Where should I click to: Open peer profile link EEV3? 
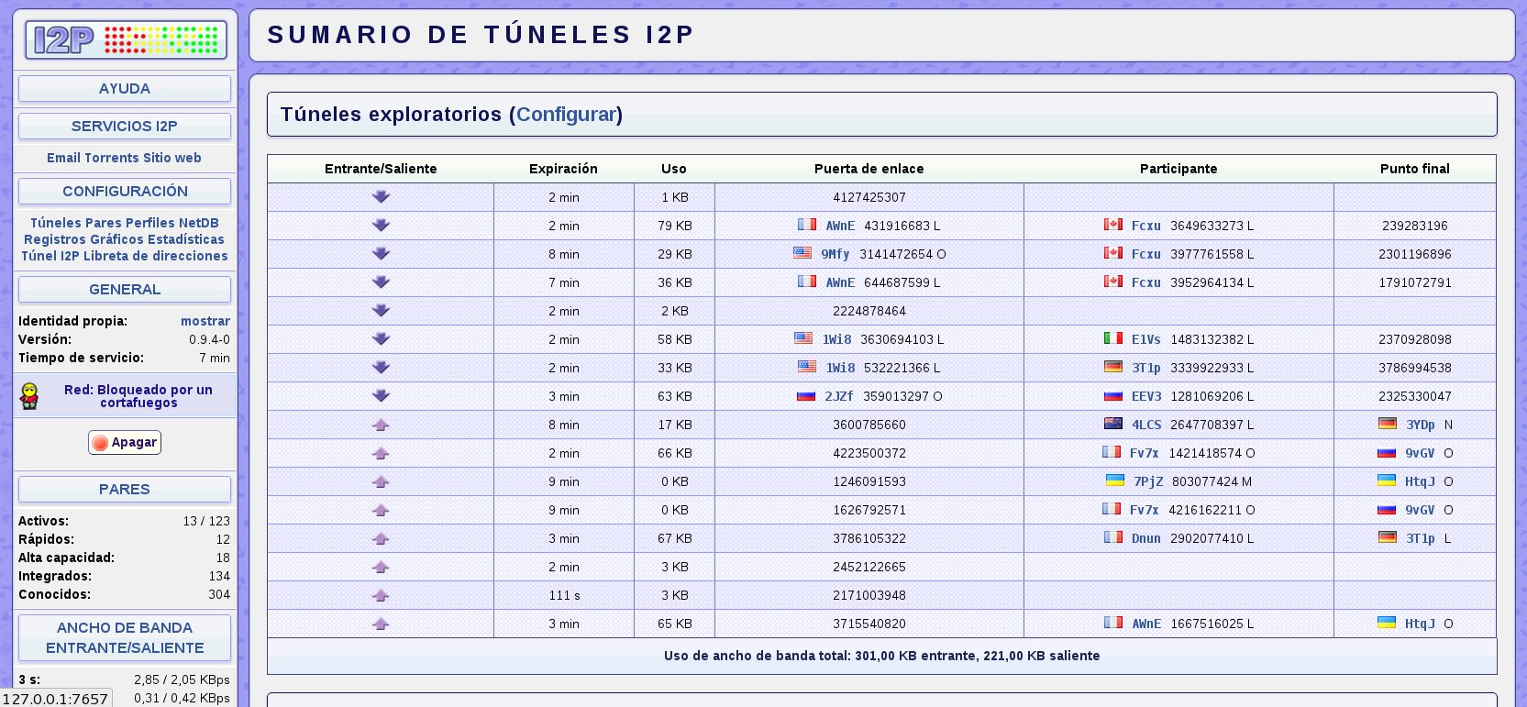point(1146,396)
